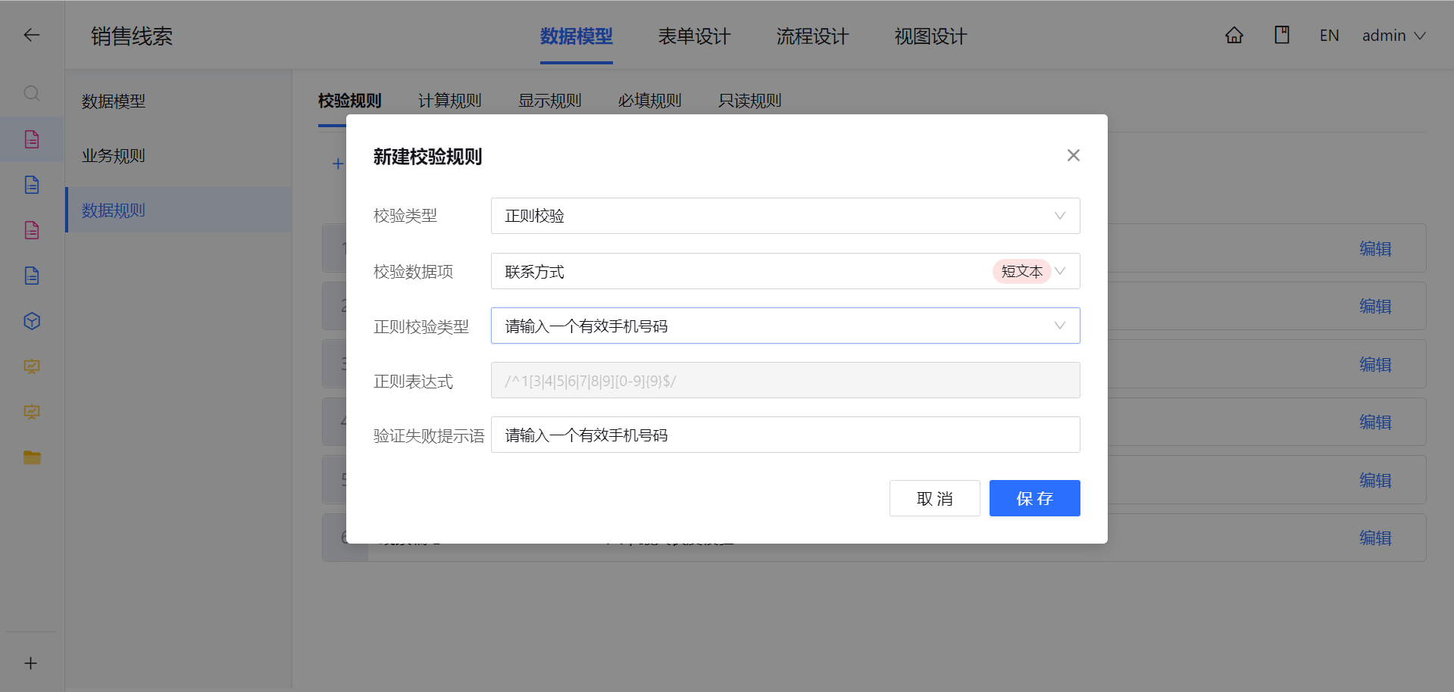This screenshot has width=1454, height=692.
Task: Select the second blue document sidebar icon
Action: pyautogui.click(x=31, y=185)
